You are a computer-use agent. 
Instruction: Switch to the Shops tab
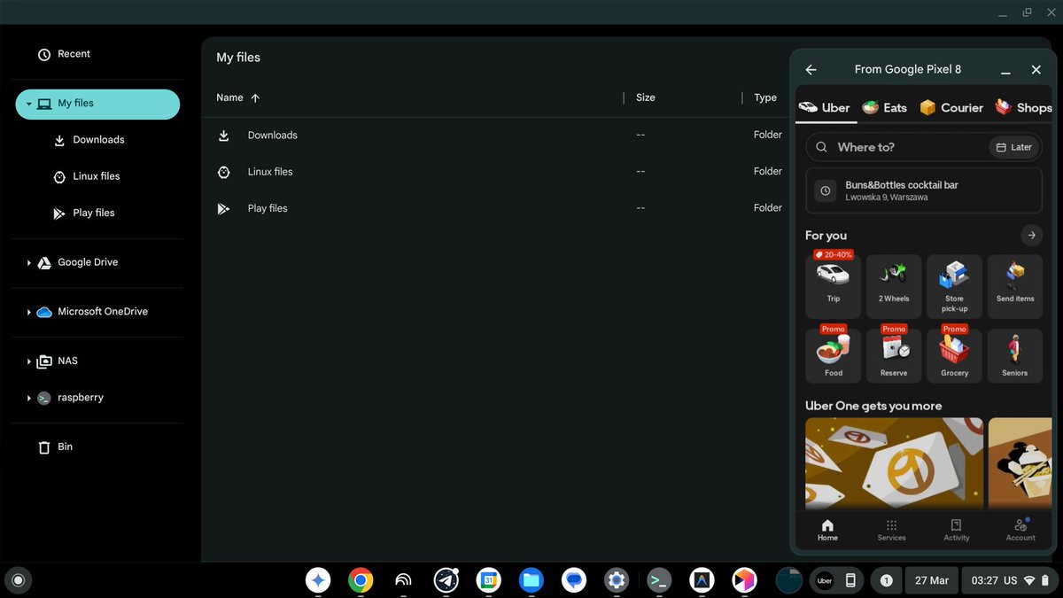[1023, 107]
